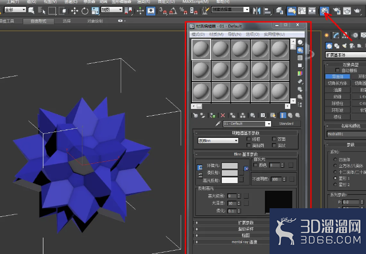366x254 pixels.
Task: Open 模式(D) menu in Material Editor
Action: [x=198, y=34]
